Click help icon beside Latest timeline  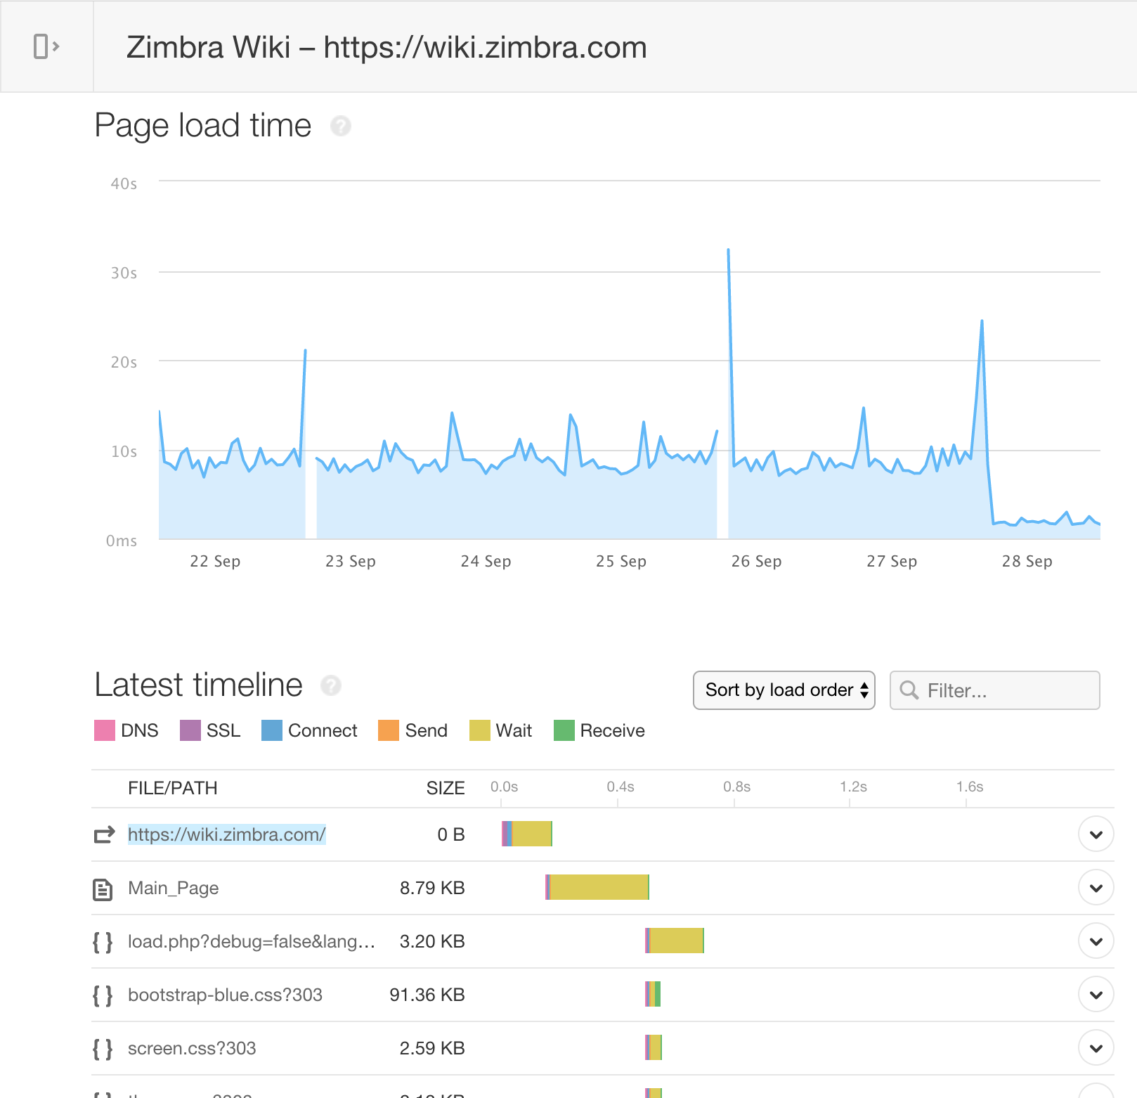click(331, 685)
